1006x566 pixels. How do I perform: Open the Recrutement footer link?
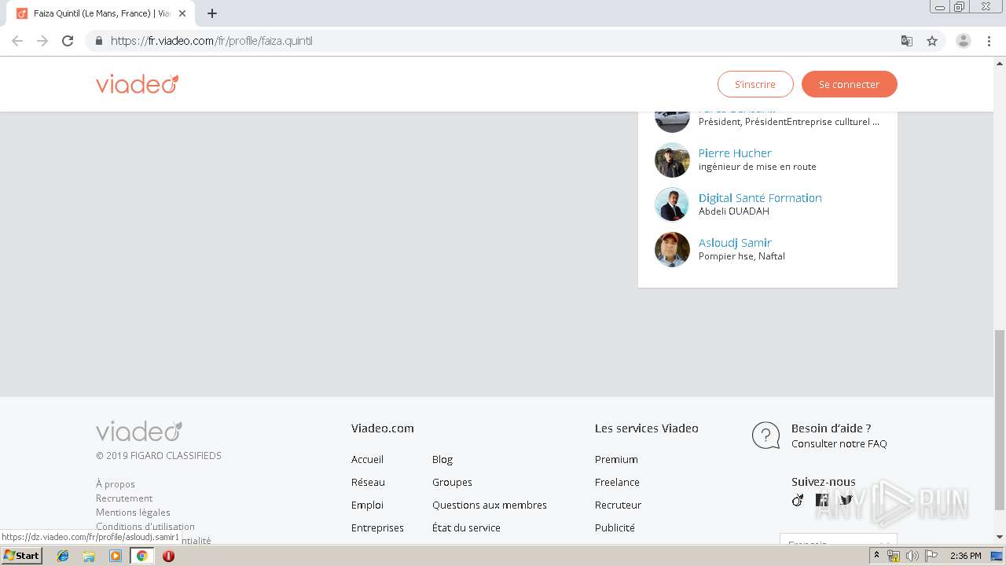[x=124, y=498]
